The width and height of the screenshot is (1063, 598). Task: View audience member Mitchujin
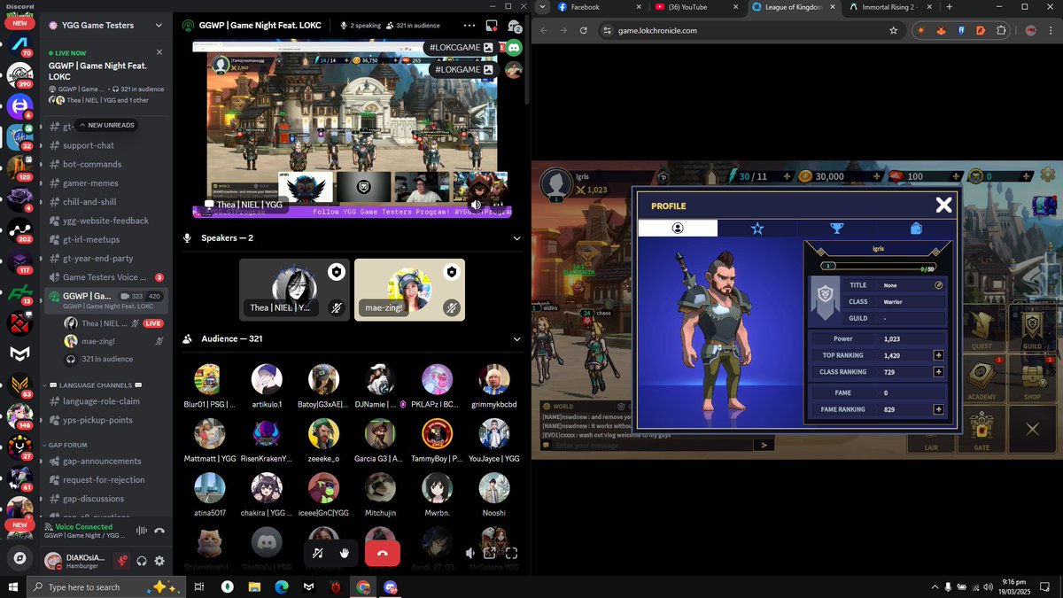click(x=381, y=493)
